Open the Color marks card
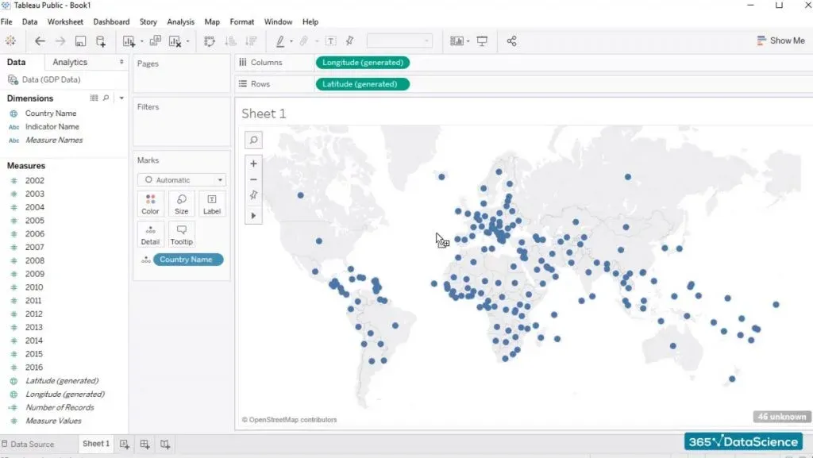This screenshot has width=813, height=458. [150, 203]
